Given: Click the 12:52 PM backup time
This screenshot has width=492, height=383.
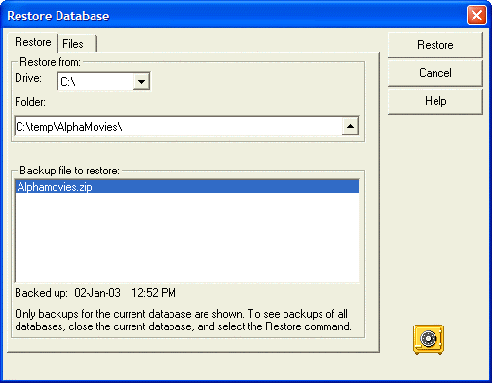Looking at the screenshot, I should point(154,293).
